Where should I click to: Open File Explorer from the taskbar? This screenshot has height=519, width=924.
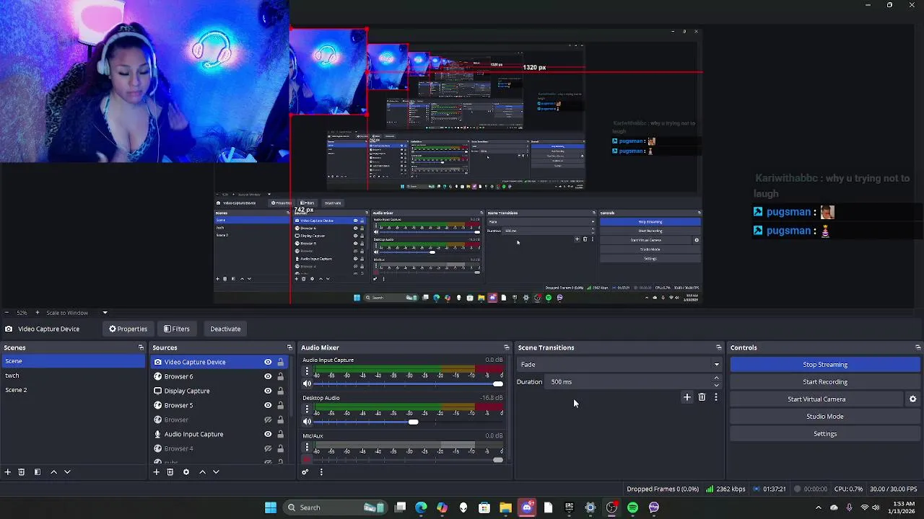tap(505, 507)
